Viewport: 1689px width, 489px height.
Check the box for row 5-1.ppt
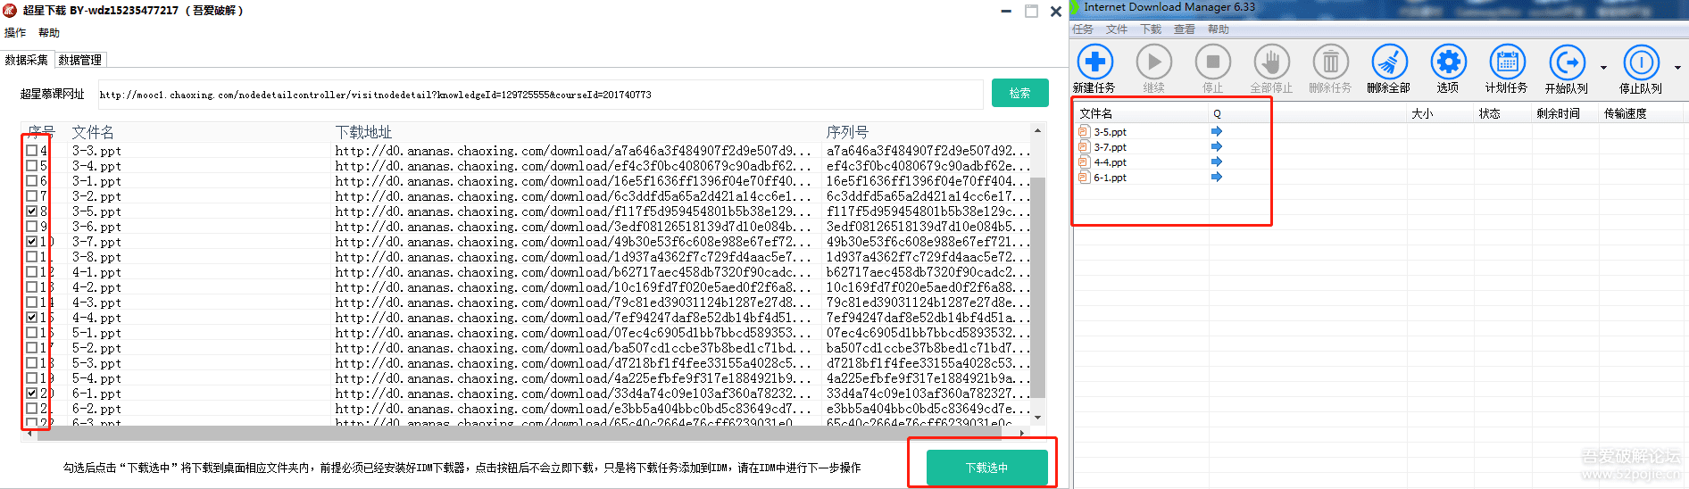click(x=32, y=333)
